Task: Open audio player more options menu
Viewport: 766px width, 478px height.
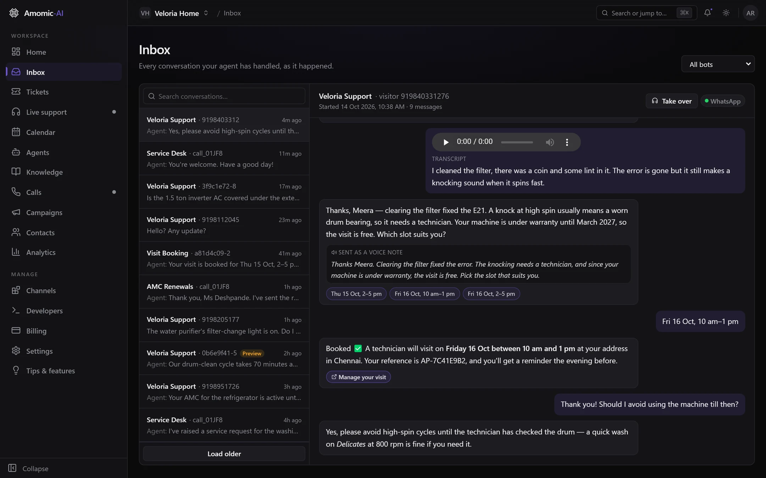Action: [x=567, y=142]
